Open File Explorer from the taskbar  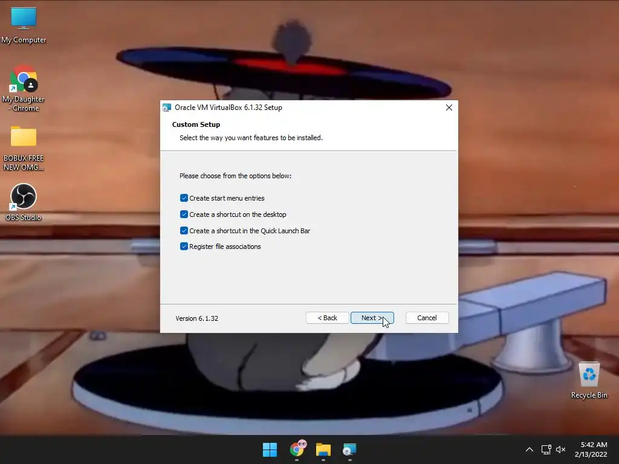(x=323, y=449)
